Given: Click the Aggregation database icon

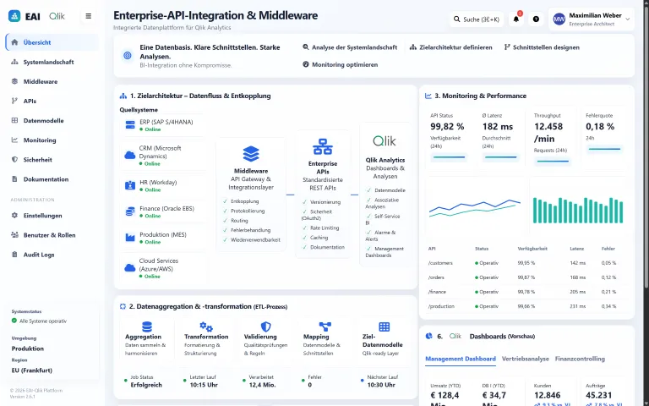Looking at the screenshot, I should coord(147,326).
